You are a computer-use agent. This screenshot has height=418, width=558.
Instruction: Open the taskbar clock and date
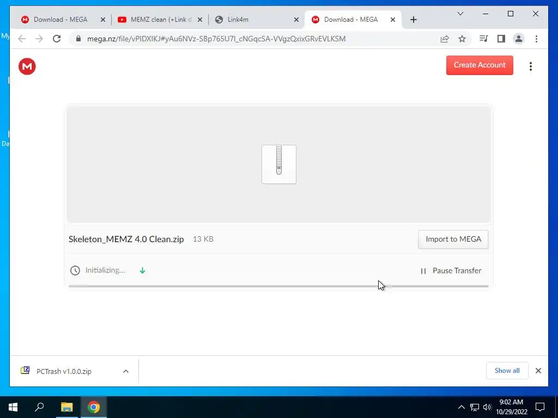(x=511, y=407)
